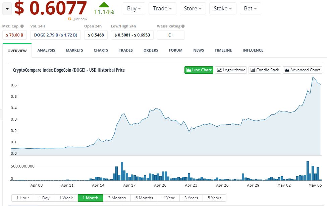The height and width of the screenshot is (206, 327).
Task: Open the Advanced Chart
Action: 303,70
